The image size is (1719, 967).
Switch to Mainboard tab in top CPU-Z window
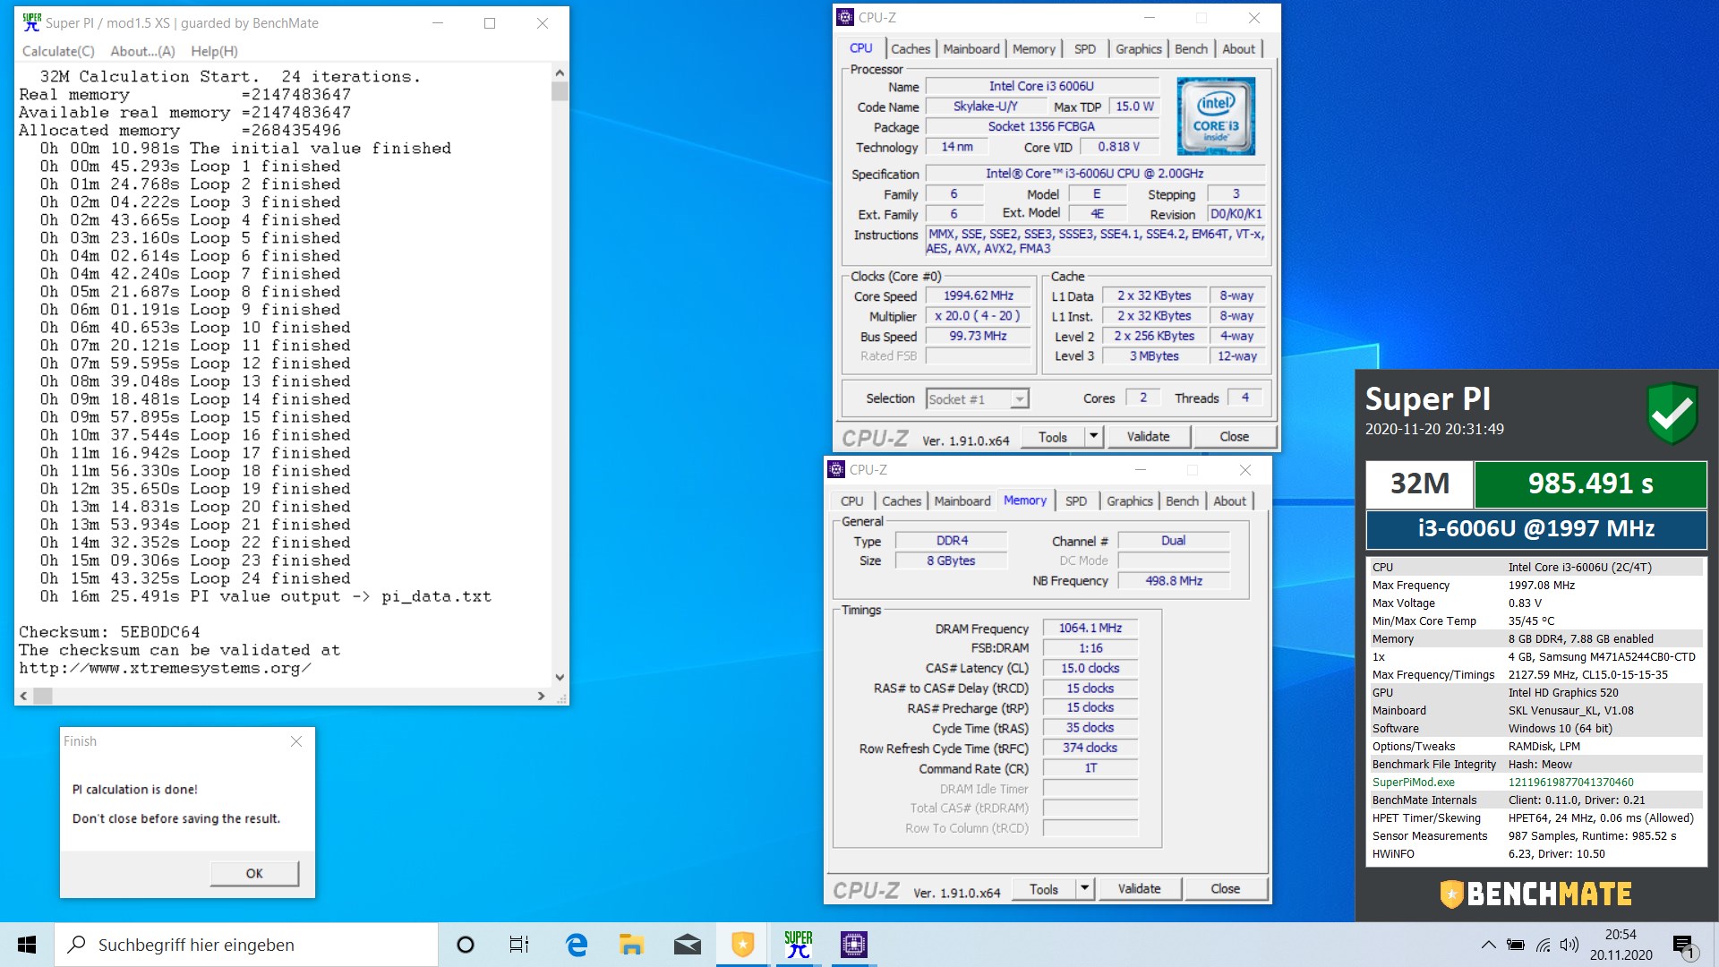click(971, 49)
